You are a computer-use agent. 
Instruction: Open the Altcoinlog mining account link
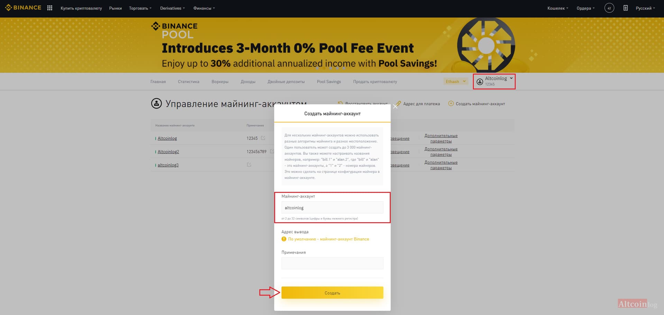click(167, 138)
